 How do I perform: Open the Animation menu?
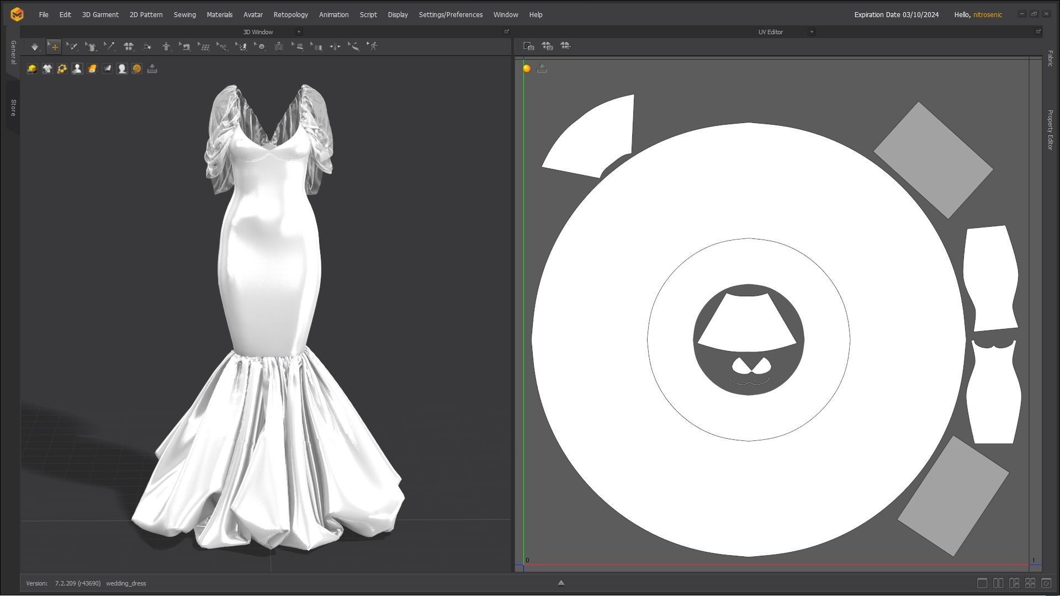click(x=334, y=15)
